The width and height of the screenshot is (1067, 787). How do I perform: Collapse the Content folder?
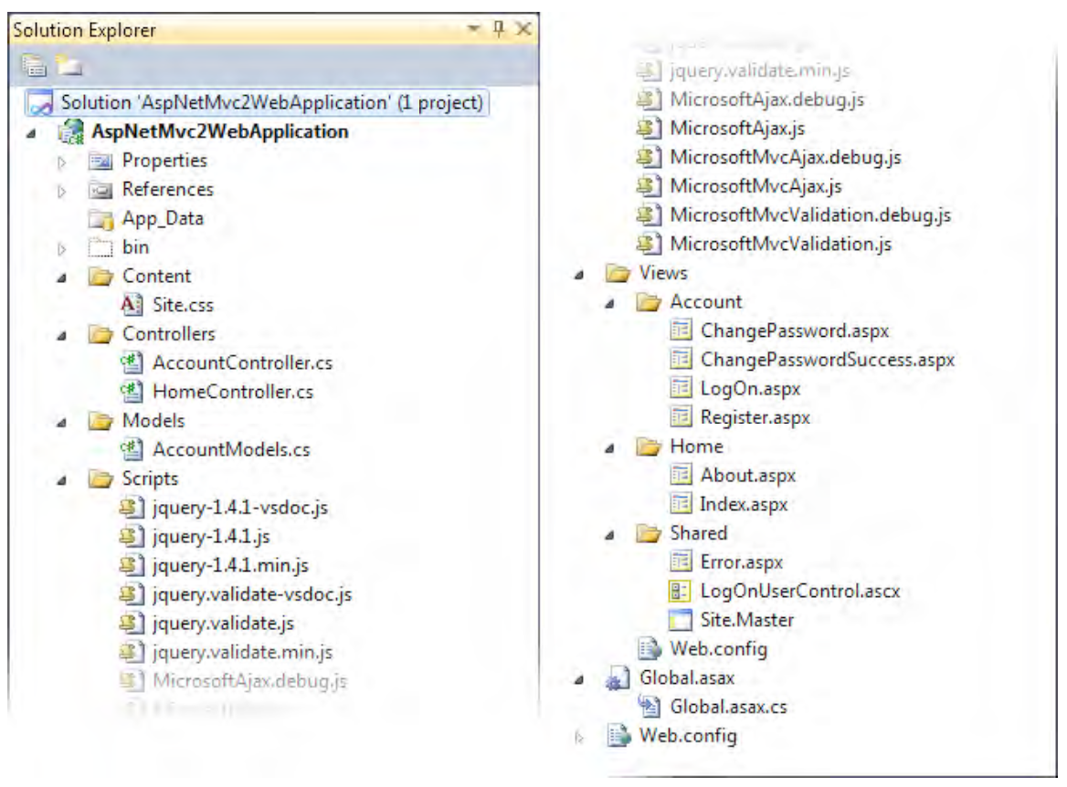62,278
